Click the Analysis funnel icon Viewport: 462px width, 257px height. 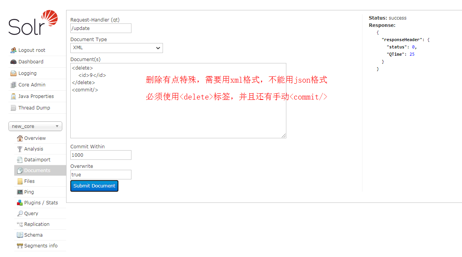[20, 149]
